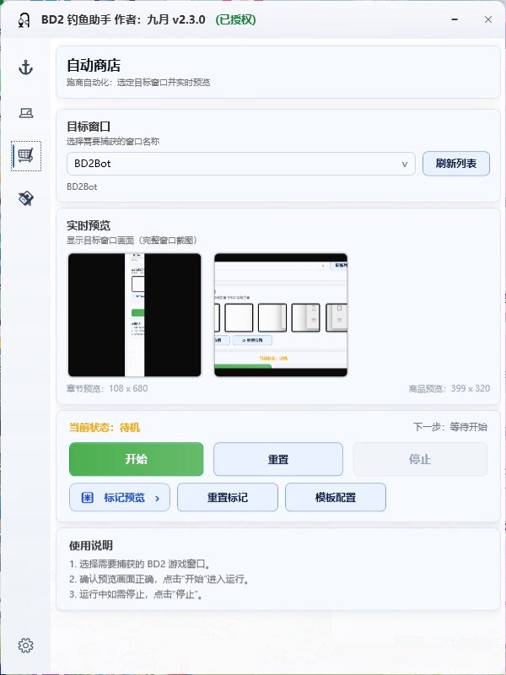Start automation with the green 开始 button

(137, 459)
